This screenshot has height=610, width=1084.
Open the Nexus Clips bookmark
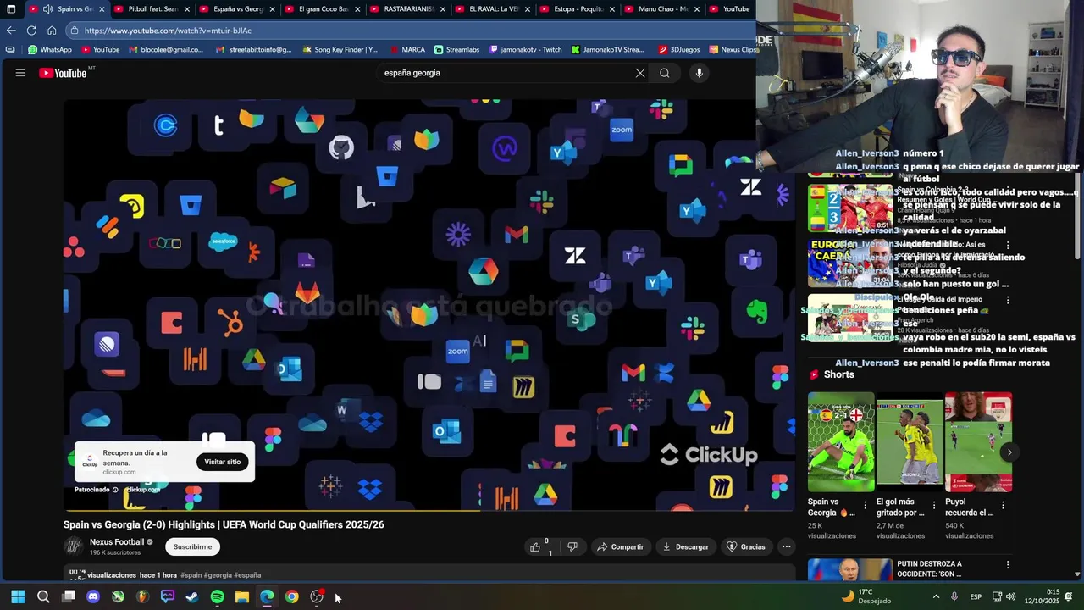[733, 50]
